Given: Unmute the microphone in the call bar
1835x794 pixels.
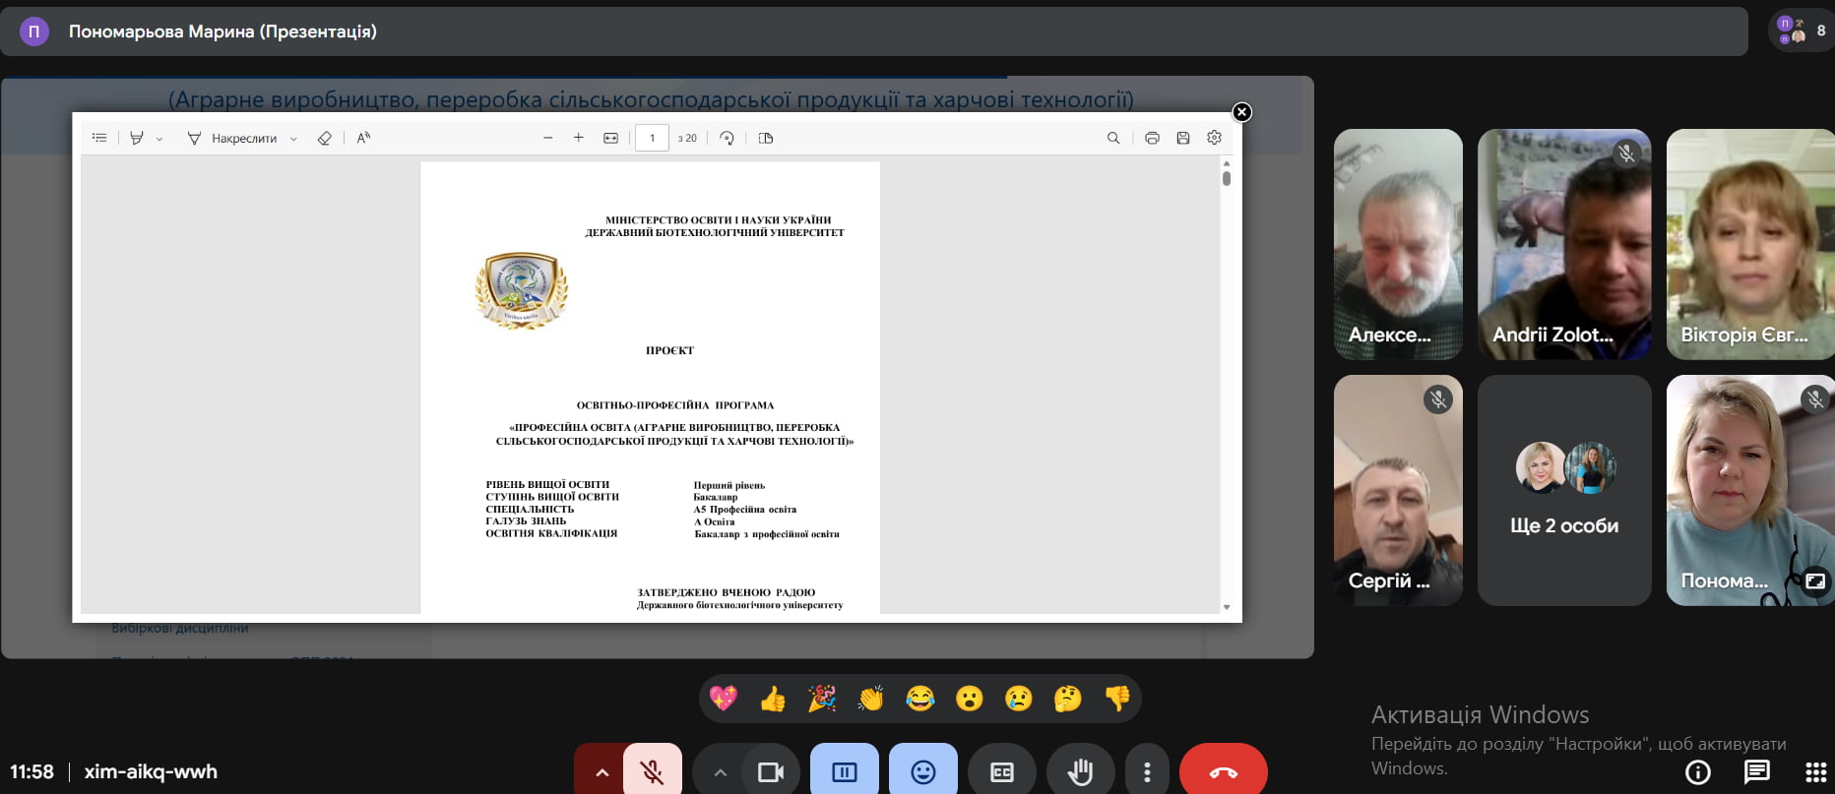Looking at the screenshot, I should [652, 772].
